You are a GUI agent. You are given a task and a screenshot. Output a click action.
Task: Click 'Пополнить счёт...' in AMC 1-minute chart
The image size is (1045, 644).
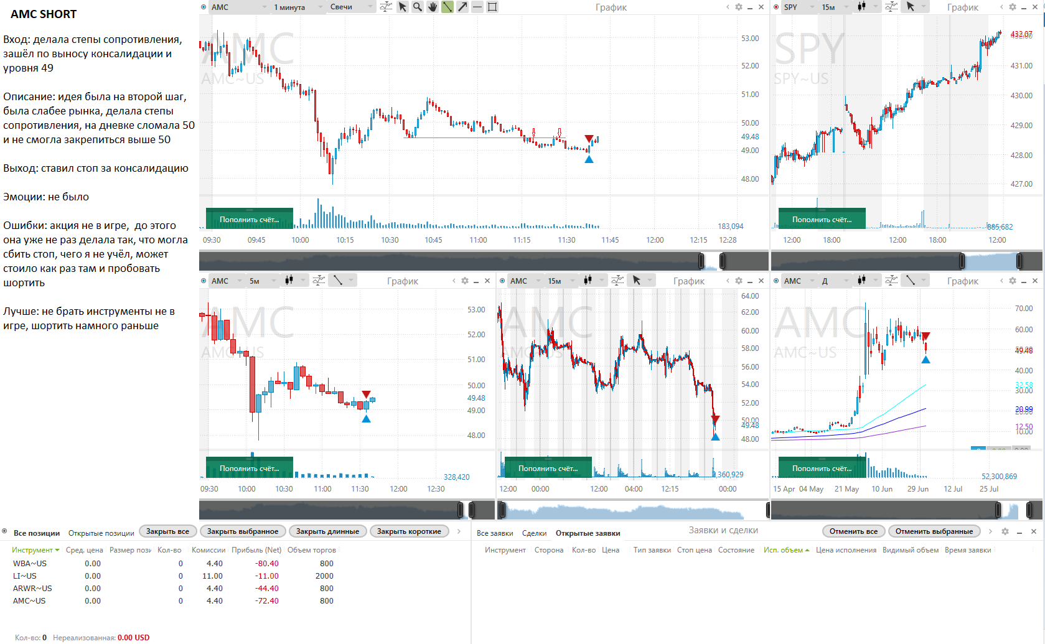pos(249,219)
